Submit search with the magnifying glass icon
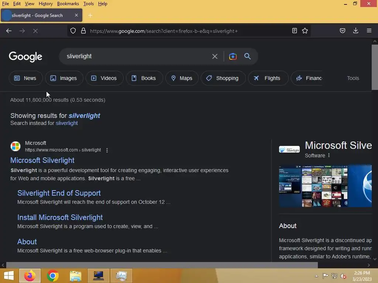Viewport: 378px width, 283px height. [248, 56]
